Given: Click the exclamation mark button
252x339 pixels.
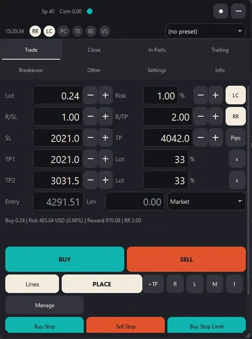Looking at the screenshot, I should pyautogui.click(x=235, y=284).
